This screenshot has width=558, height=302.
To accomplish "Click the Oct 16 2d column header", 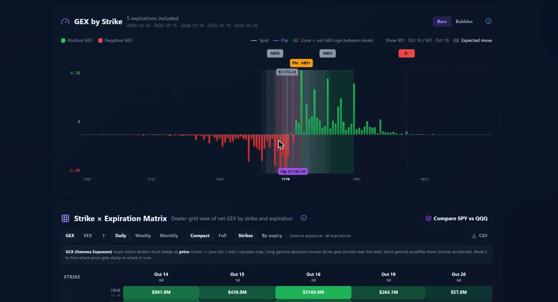I will pyautogui.click(x=313, y=277).
